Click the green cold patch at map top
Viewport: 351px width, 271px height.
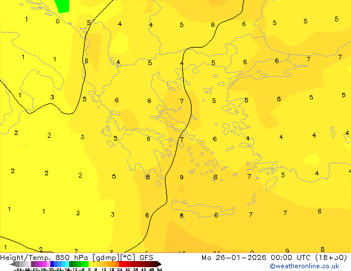coord(63,6)
